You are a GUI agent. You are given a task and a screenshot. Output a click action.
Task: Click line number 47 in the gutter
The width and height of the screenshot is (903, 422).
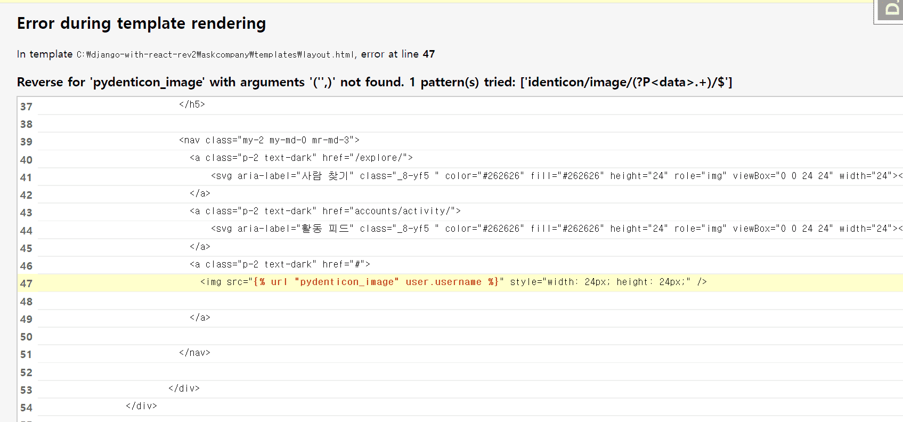[x=26, y=283]
